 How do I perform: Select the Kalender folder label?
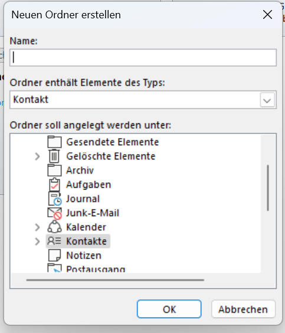pyautogui.click(x=86, y=227)
